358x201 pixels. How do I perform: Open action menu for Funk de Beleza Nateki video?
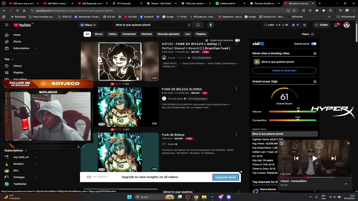pyautogui.click(x=236, y=134)
